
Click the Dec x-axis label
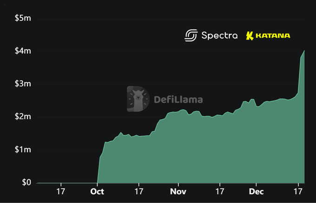coord(256,191)
